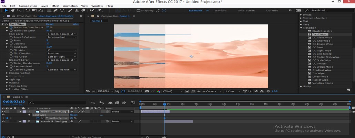The height and width of the screenshot is (138, 355).
Task: Toggle Shy switch on layer 2
Action: (x=72, y=121)
